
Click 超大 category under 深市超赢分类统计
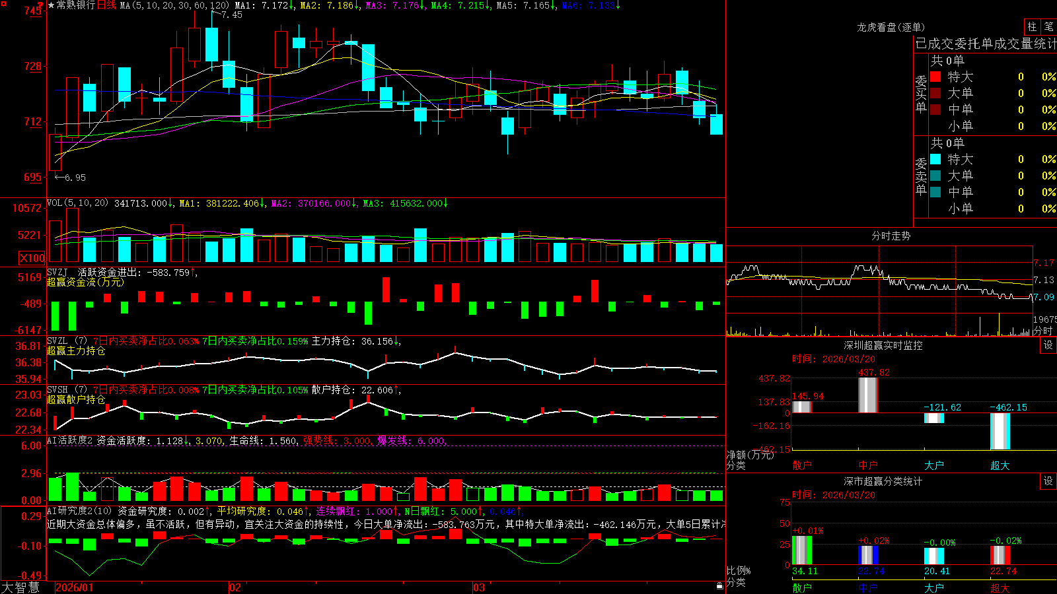tap(1000, 587)
